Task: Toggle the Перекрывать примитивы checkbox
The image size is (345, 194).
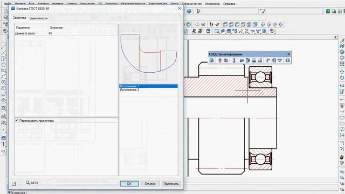Action: point(17,121)
